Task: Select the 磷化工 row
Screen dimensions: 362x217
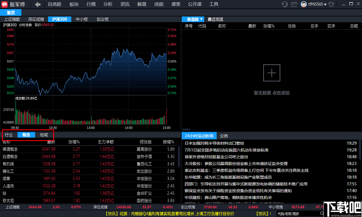Action: click(89, 171)
